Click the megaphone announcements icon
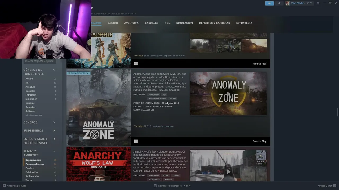This screenshot has height=190, width=339. point(269,3)
